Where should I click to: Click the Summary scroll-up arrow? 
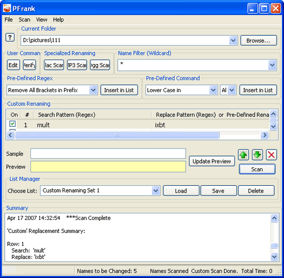274,218
